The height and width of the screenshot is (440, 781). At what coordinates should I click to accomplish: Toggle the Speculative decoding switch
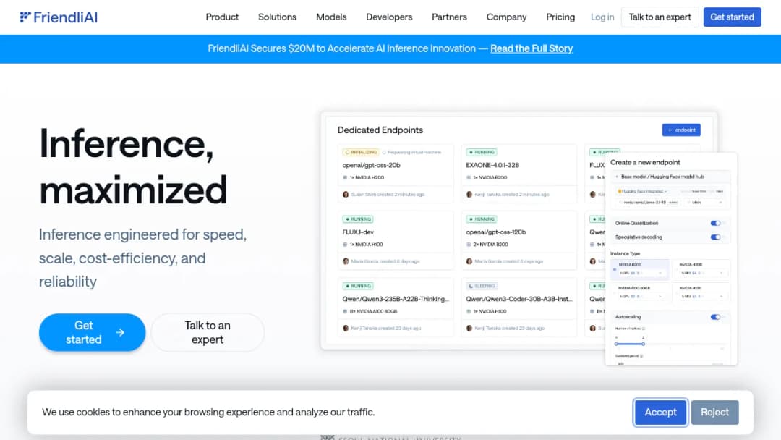coord(716,237)
